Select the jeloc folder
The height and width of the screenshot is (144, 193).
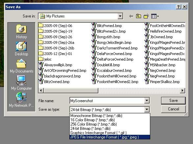point(45,59)
